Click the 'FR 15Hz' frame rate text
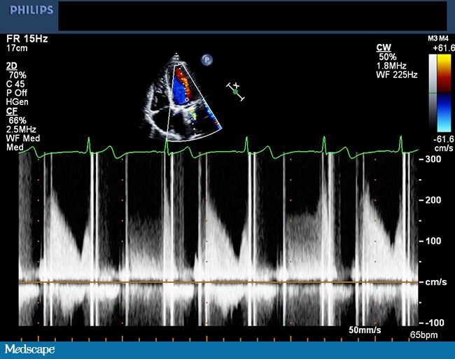 pyautogui.click(x=27, y=38)
